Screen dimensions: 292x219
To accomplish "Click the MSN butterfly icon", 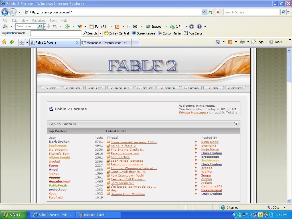I will pos(80,27).
